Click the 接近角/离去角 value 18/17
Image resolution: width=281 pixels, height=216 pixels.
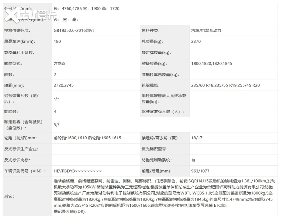coord(197,138)
